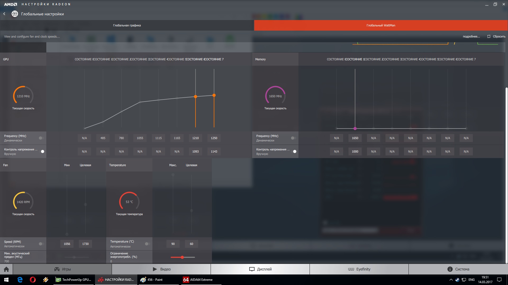This screenshot has height=285, width=508.
Task: Toggle GPU voltage control switch
Action: [x=42, y=151]
